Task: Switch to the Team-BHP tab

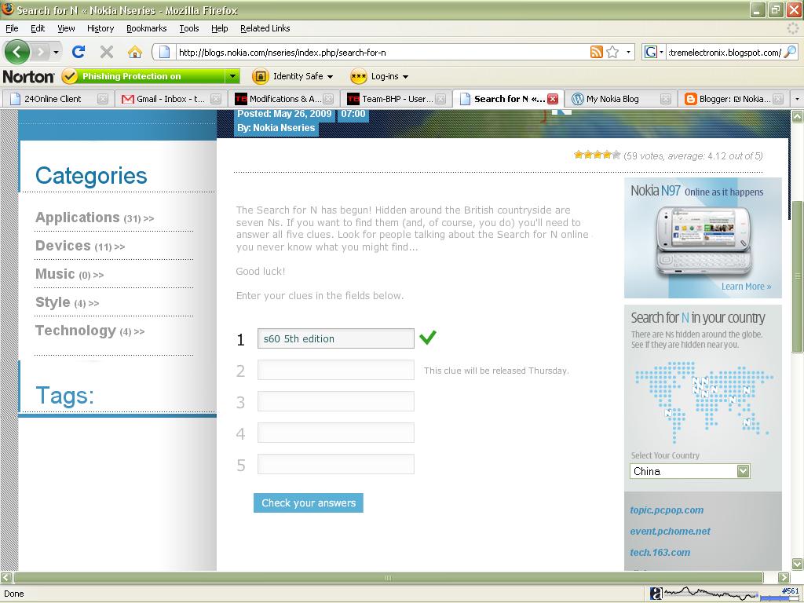Action: [x=394, y=99]
